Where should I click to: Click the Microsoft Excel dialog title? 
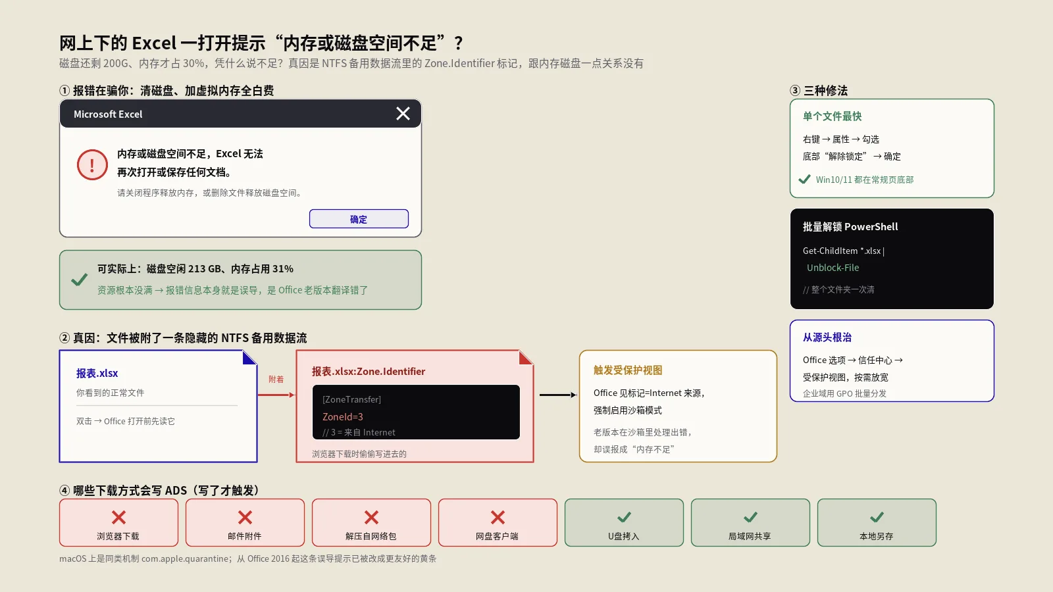108,114
